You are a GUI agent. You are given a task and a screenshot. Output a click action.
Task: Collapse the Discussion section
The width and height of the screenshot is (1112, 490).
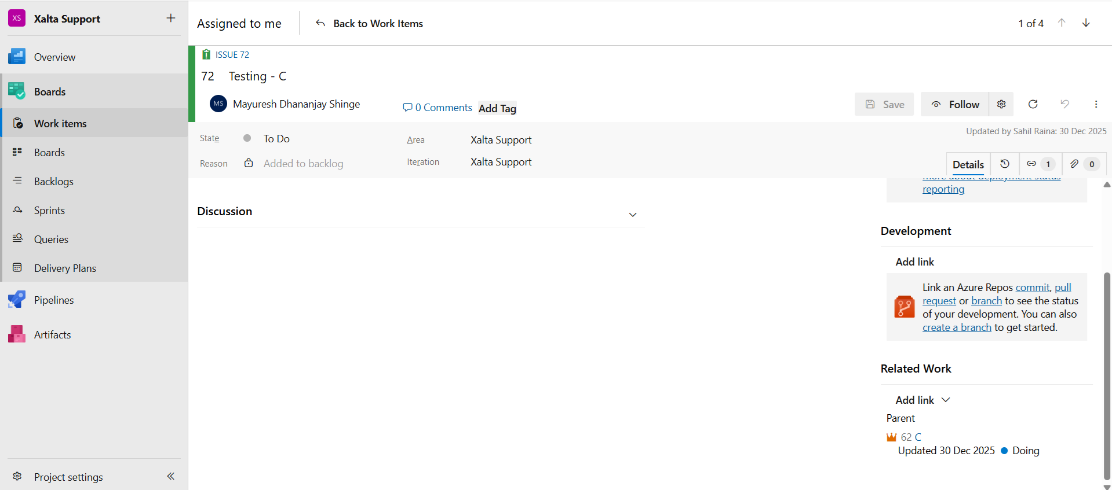coord(633,215)
